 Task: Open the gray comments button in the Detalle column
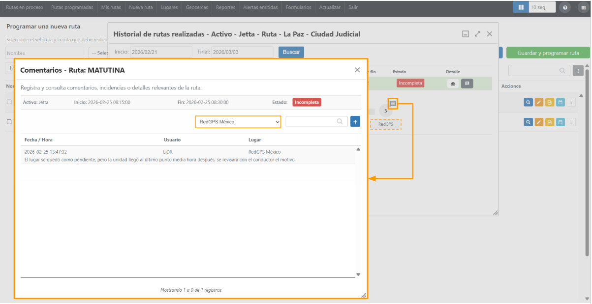(x=467, y=83)
